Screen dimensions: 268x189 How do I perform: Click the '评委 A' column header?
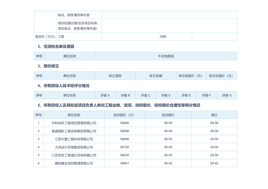coord(105,95)
